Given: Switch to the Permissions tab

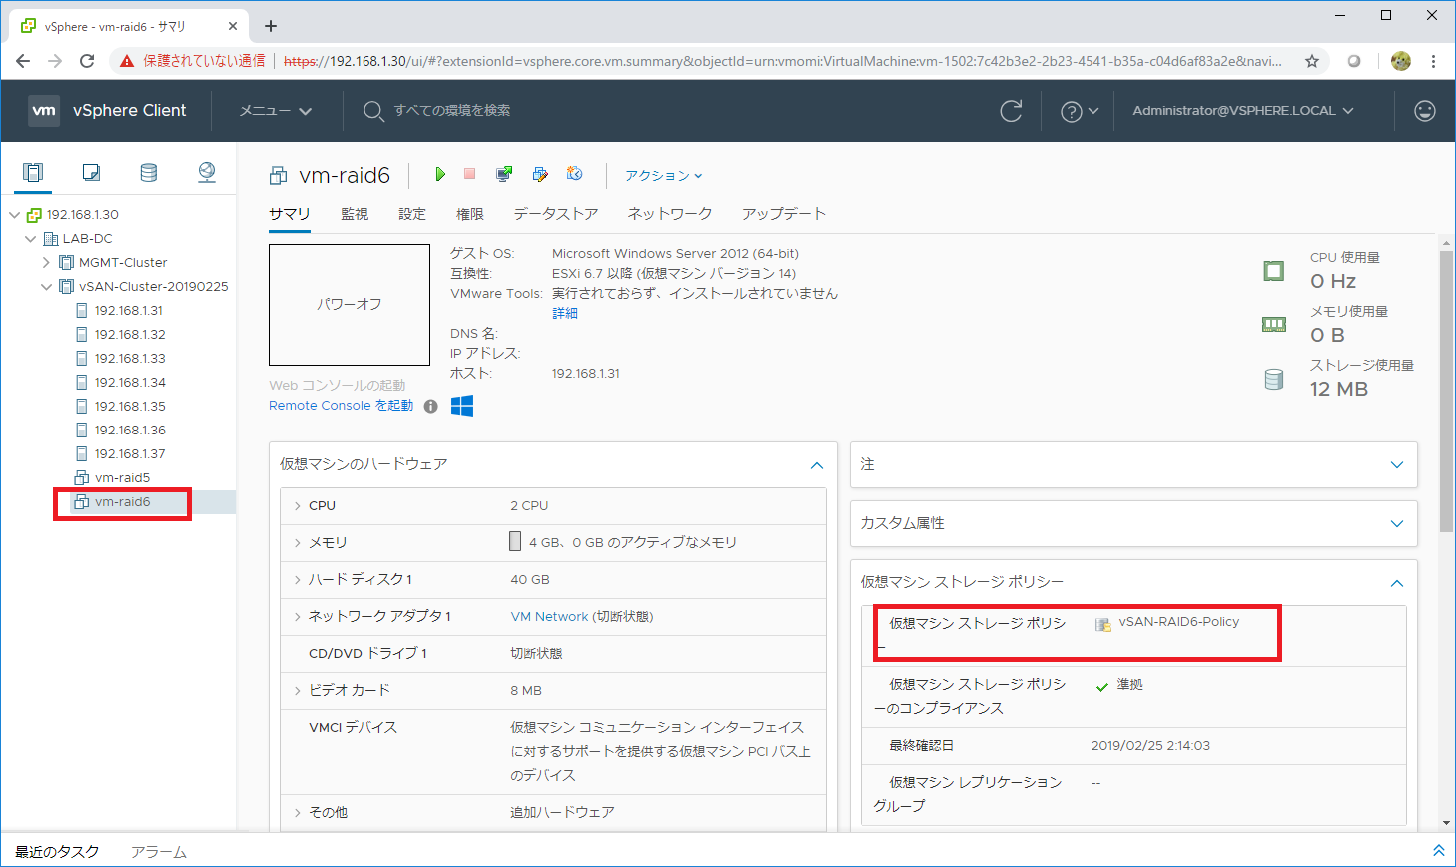Looking at the screenshot, I should click(x=470, y=214).
